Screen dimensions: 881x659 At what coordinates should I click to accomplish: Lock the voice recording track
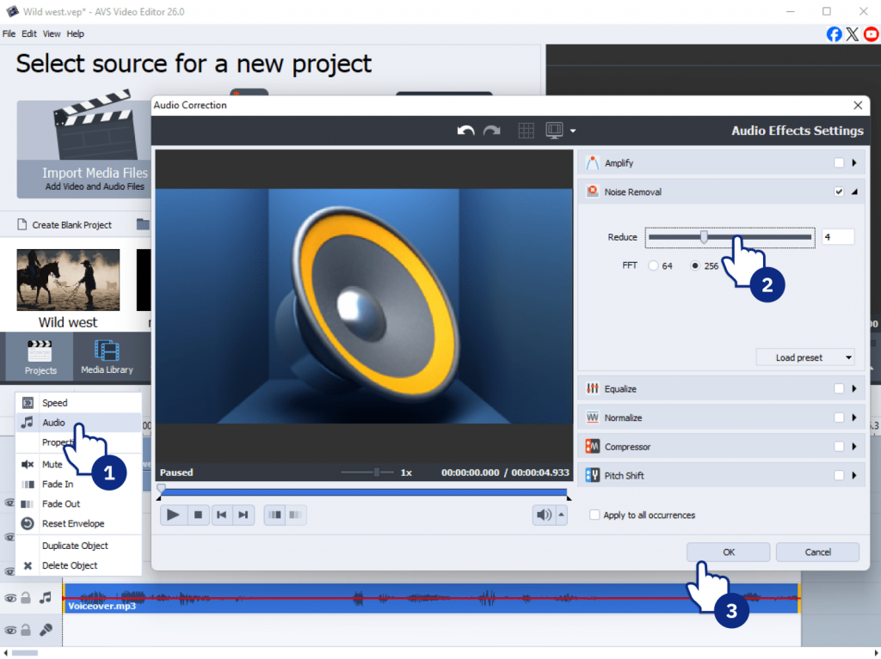pos(26,631)
